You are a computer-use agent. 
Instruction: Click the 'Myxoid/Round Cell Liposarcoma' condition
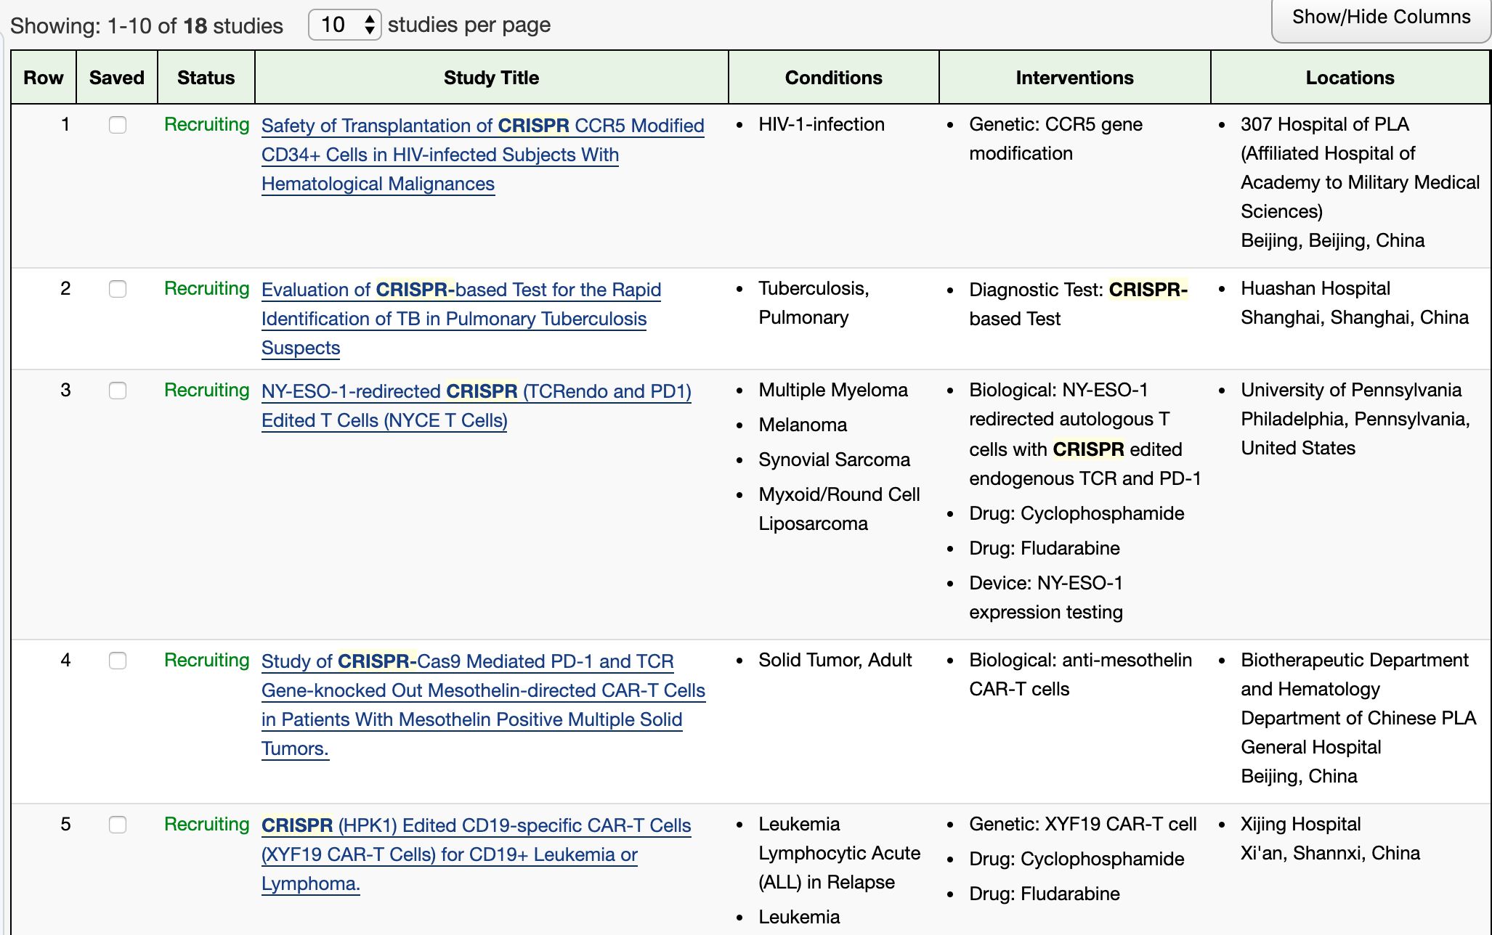coord(839,509)
